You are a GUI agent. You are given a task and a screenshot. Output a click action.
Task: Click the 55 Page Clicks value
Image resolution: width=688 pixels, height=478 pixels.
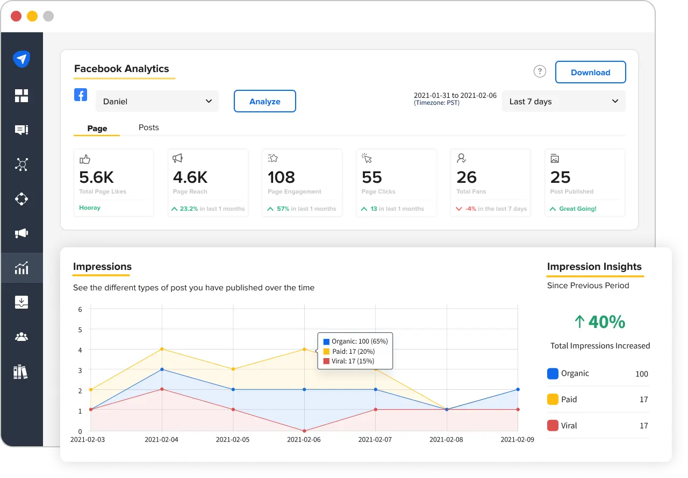coord(372,177)
